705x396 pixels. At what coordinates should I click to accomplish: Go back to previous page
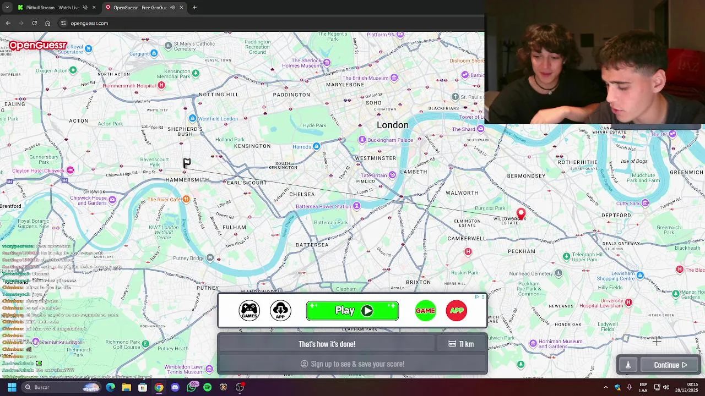(8, 23)
